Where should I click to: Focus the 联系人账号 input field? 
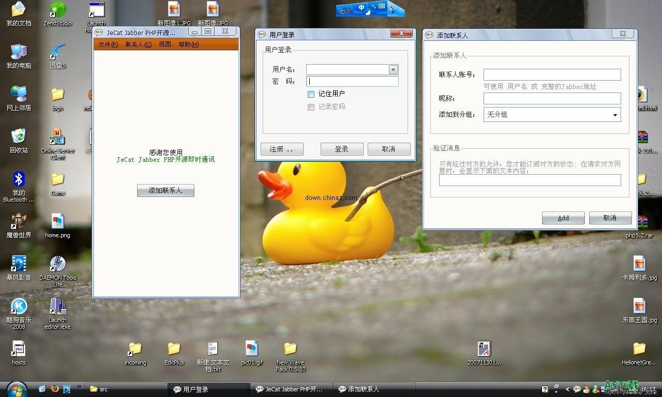coord(552,75)
